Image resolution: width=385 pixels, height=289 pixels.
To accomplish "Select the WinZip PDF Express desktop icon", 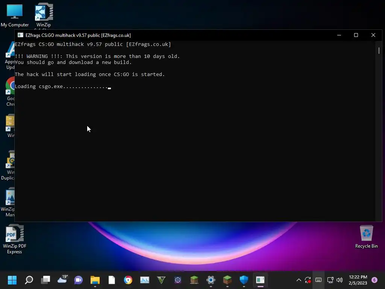I will click(x=15, y=239).
